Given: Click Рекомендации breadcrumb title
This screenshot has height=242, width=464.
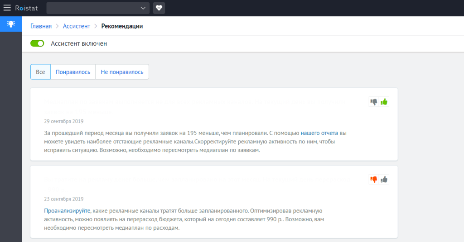Looking at the screenshot, I should tap(122, 26).
